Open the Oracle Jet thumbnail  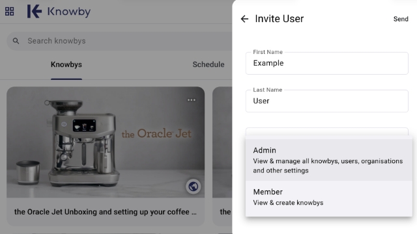tap(106, 142)
